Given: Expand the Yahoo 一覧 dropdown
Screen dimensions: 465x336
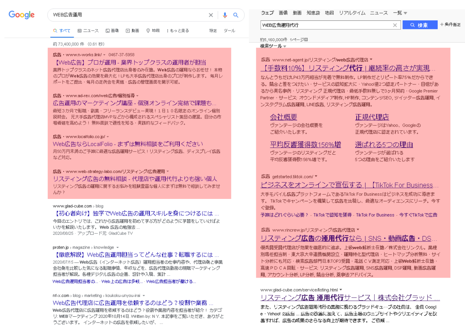Looking at the screenshot, I should [400, 13].
